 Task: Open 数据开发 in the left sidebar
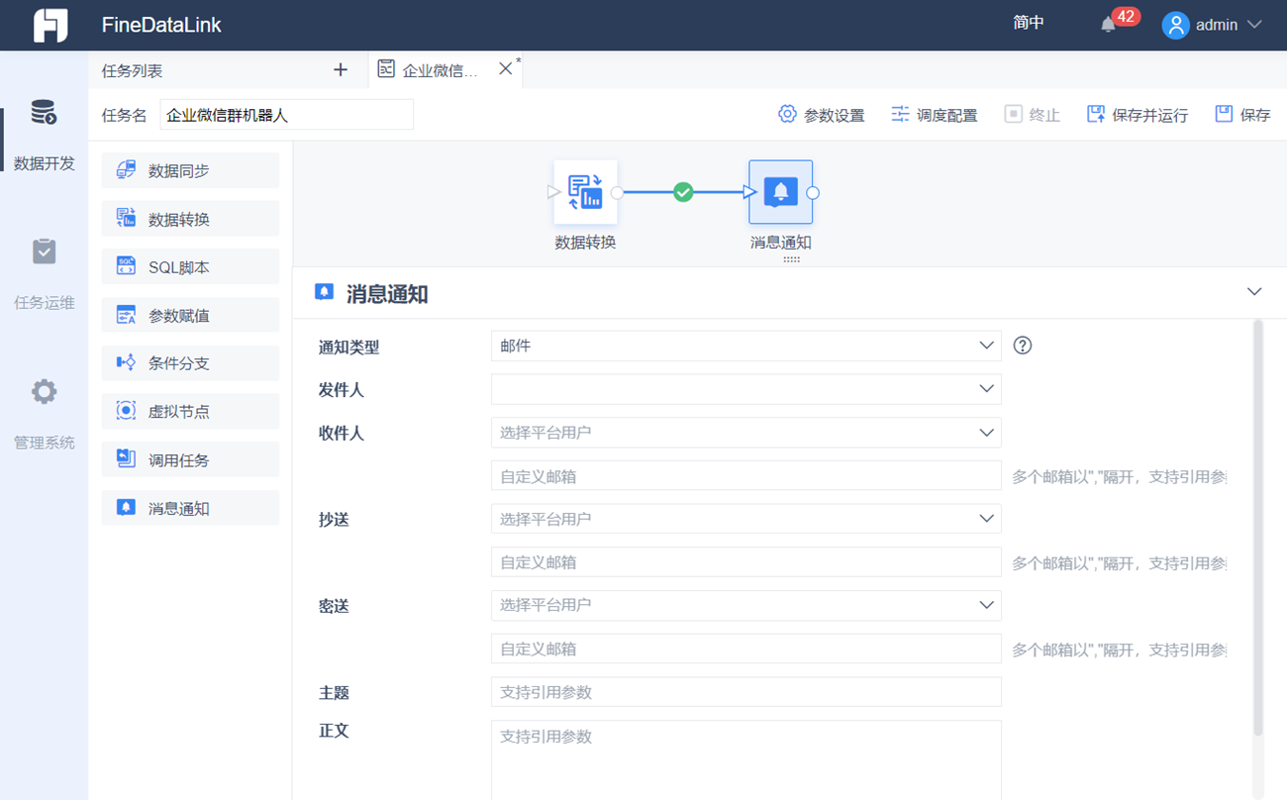tap(45, 136)
